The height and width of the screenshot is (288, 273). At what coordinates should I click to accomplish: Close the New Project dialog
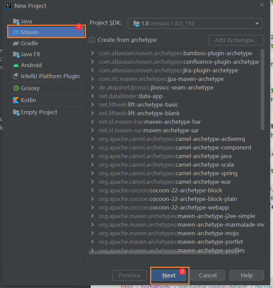coord(262,5)
